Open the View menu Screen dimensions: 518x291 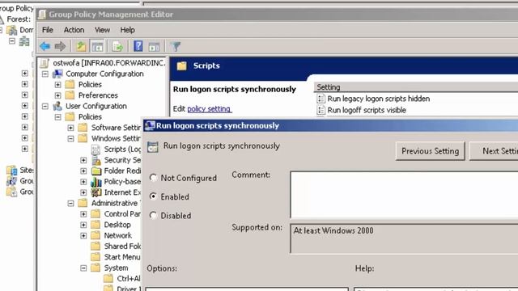[102, 30]
